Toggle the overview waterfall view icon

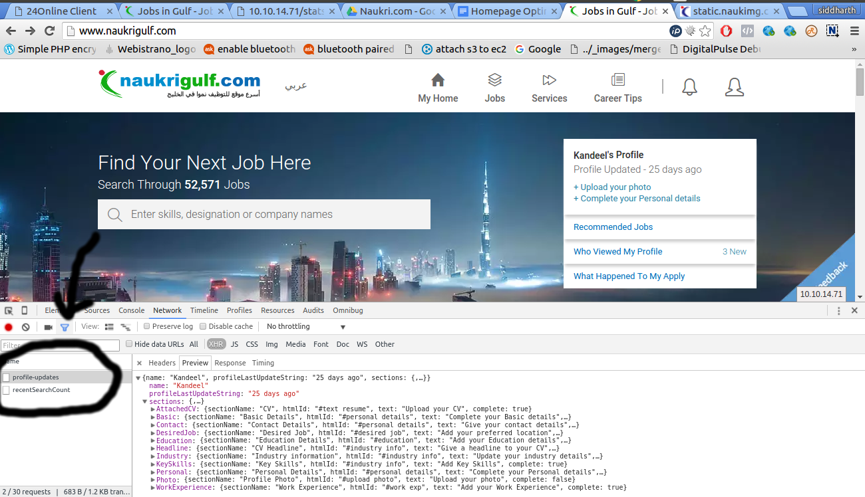(125, 327)
